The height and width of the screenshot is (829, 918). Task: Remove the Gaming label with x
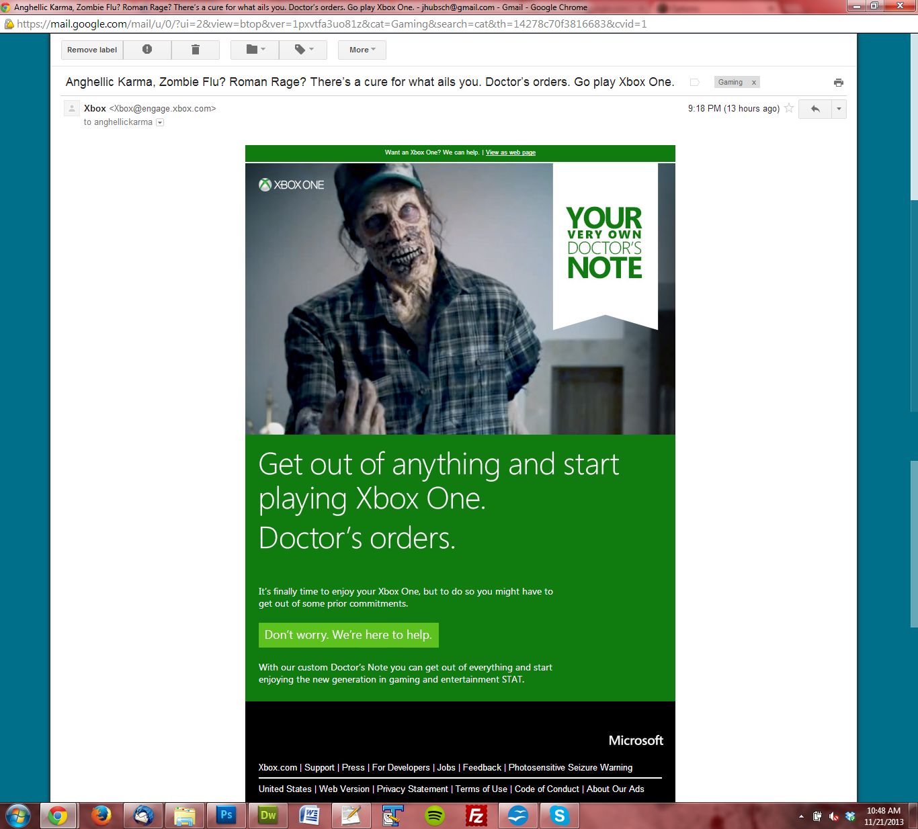point(754,83)
